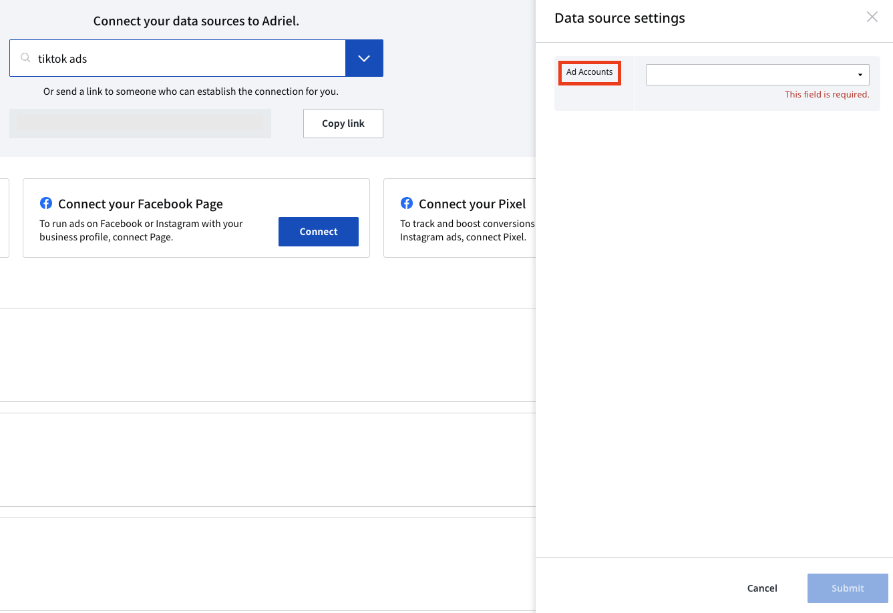Image resolution: width=893 pixels, height=613 pixels.
Task: Open the Ad Accounts dropdown
Action: tap(757, 75)
